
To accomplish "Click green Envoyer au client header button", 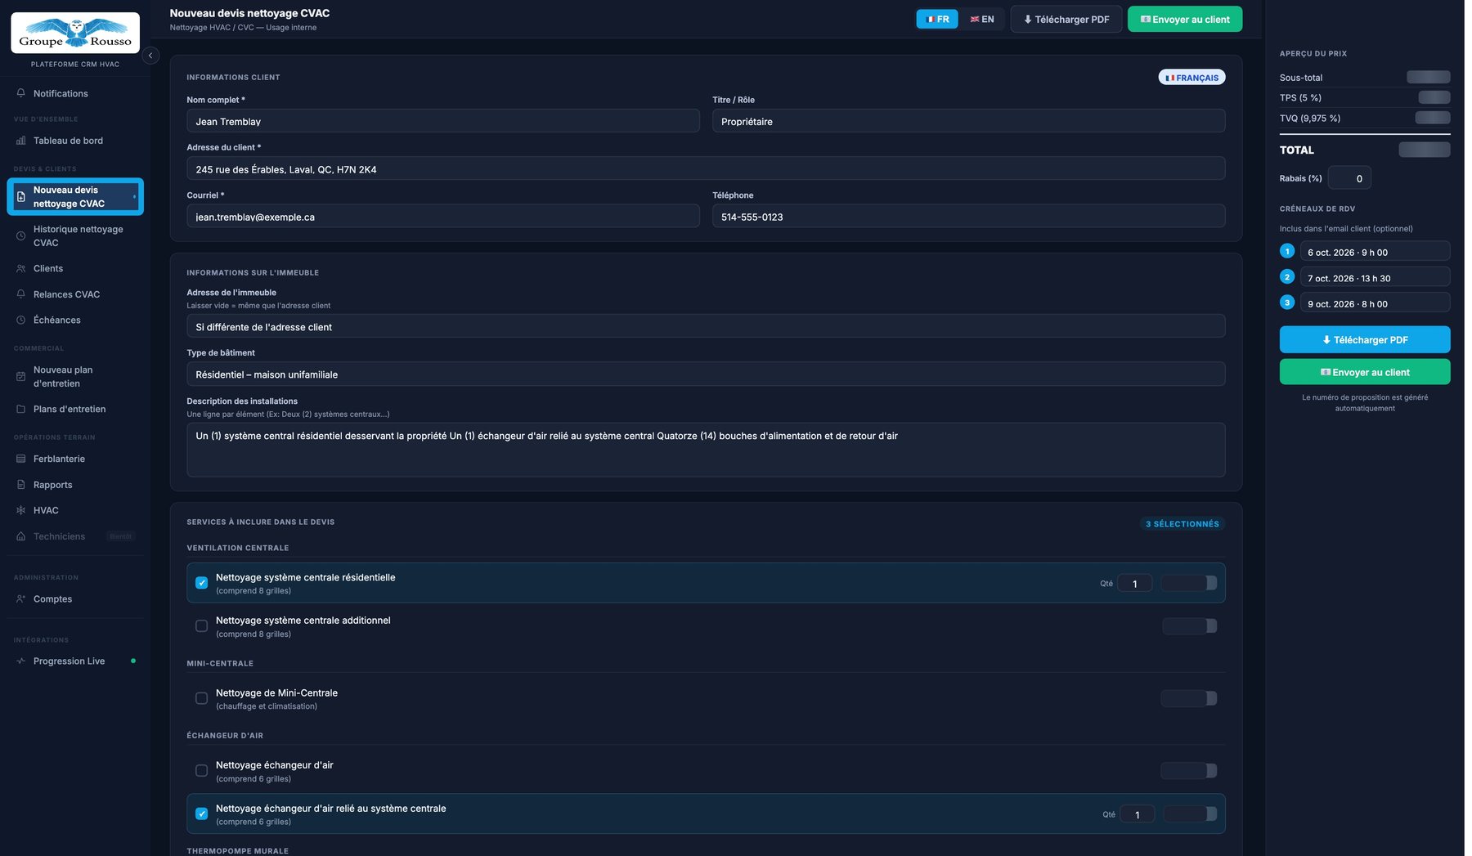I will pyautogui.click(x=1185, y=19).
